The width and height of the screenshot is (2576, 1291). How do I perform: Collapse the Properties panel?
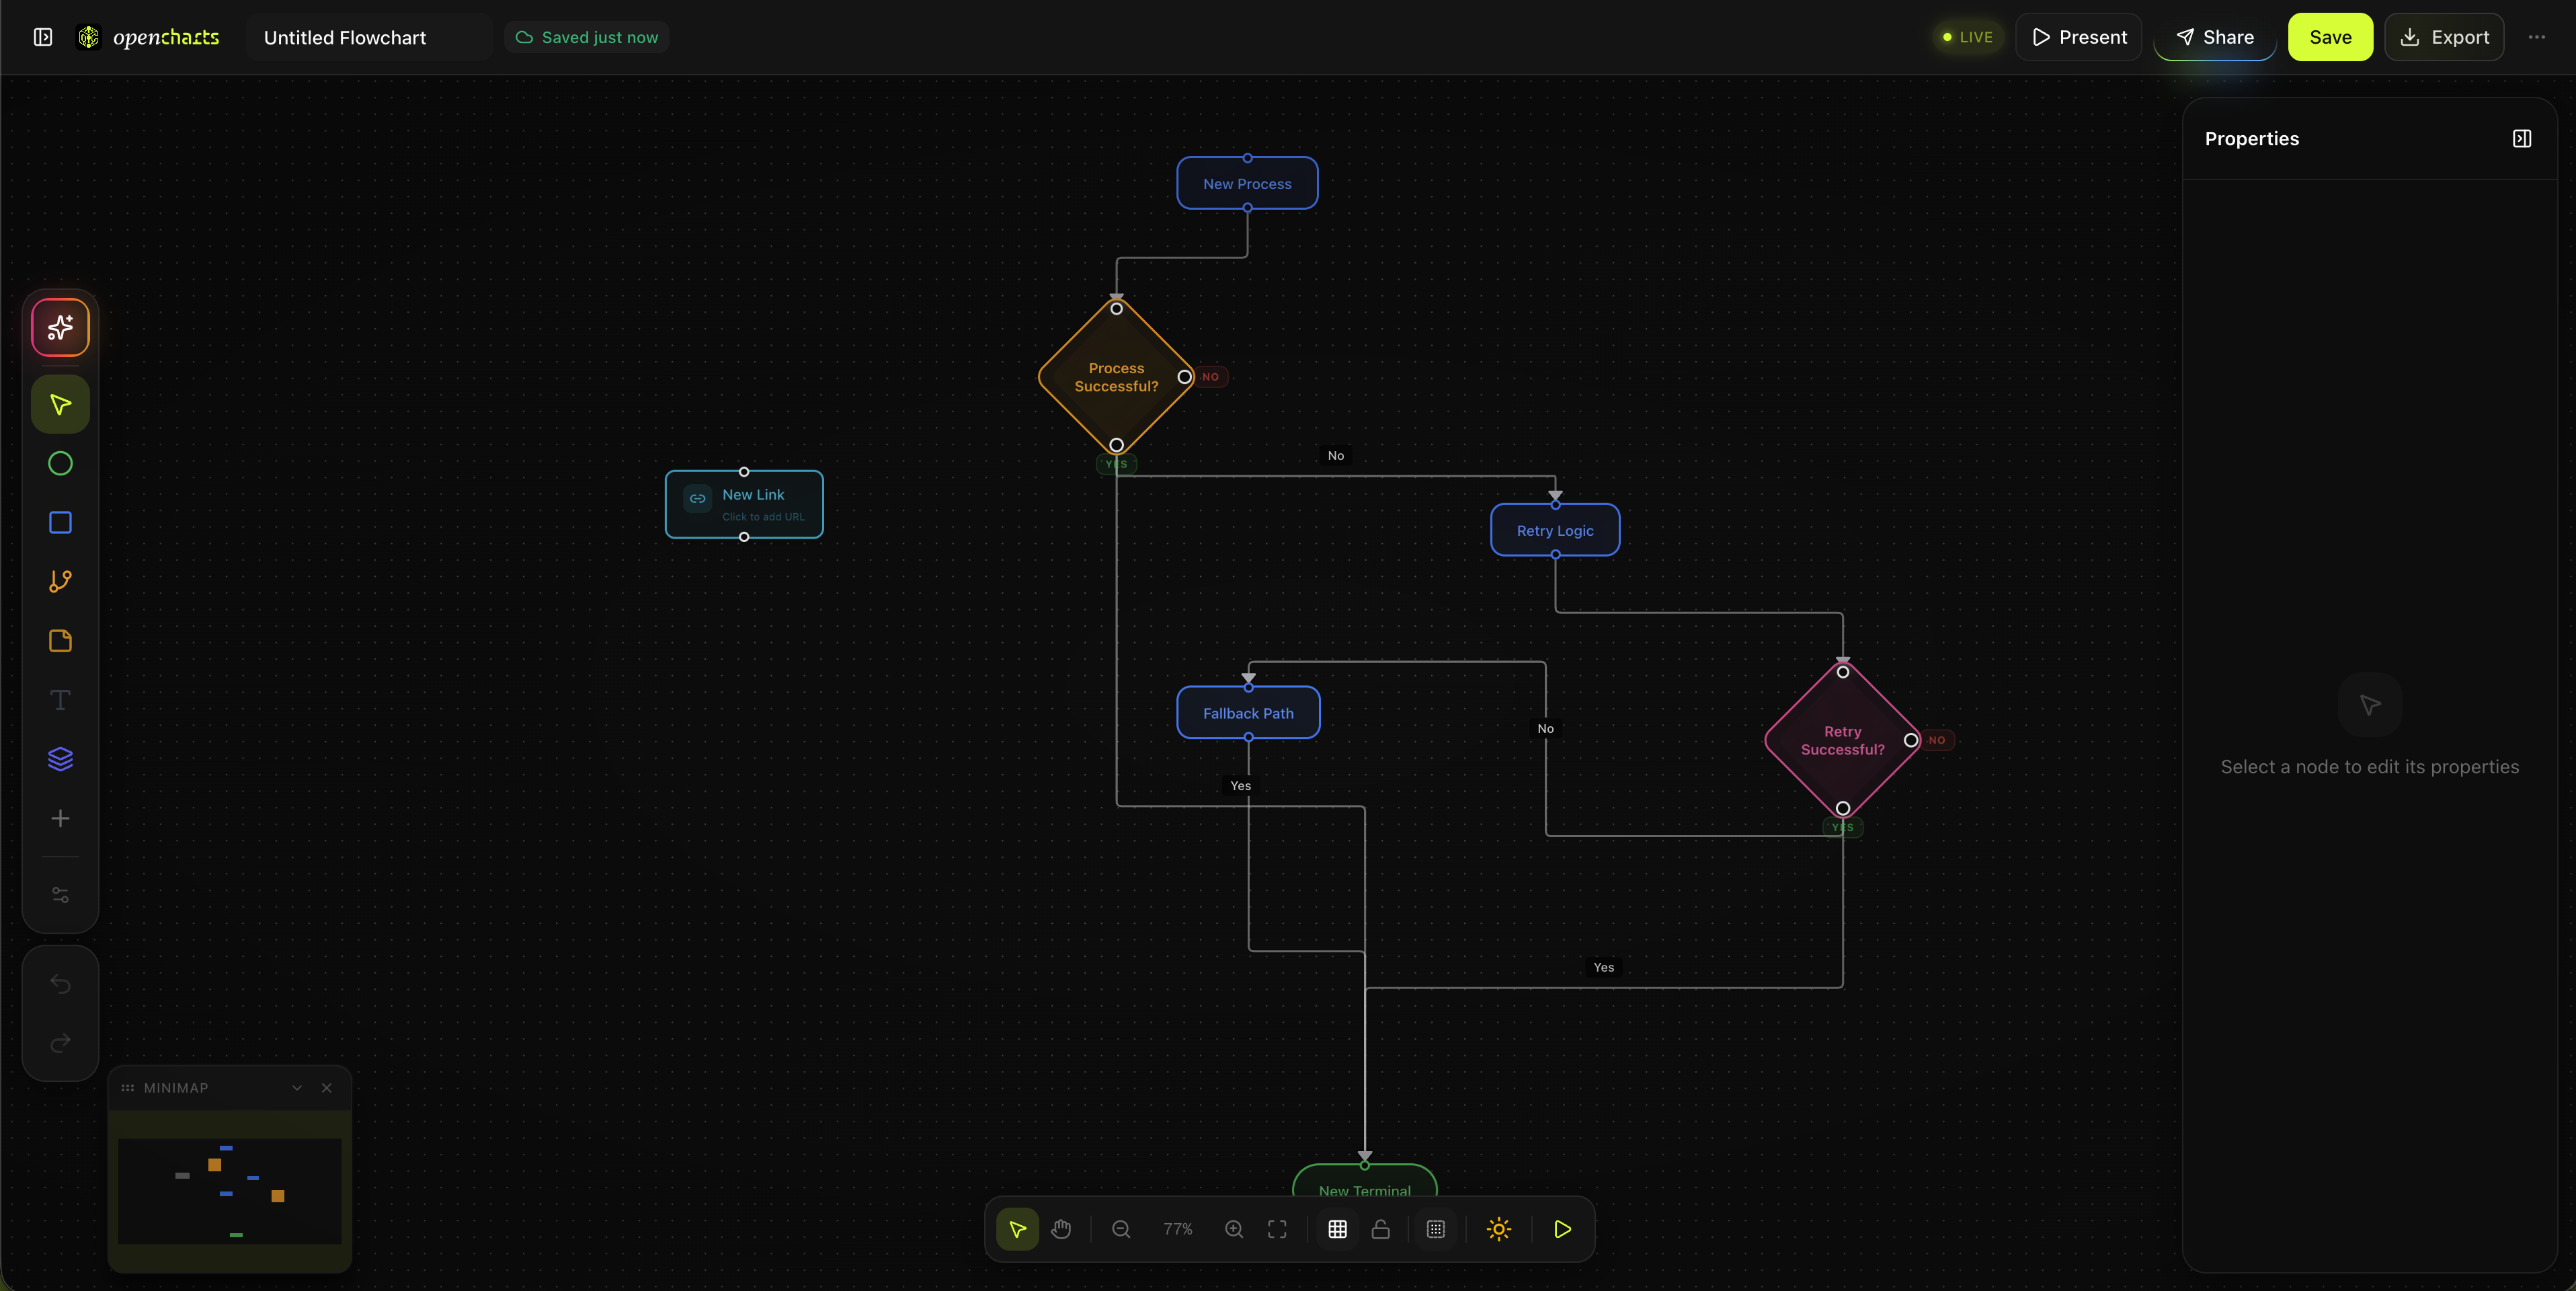pyautogui.click(x=2522, y=138)
